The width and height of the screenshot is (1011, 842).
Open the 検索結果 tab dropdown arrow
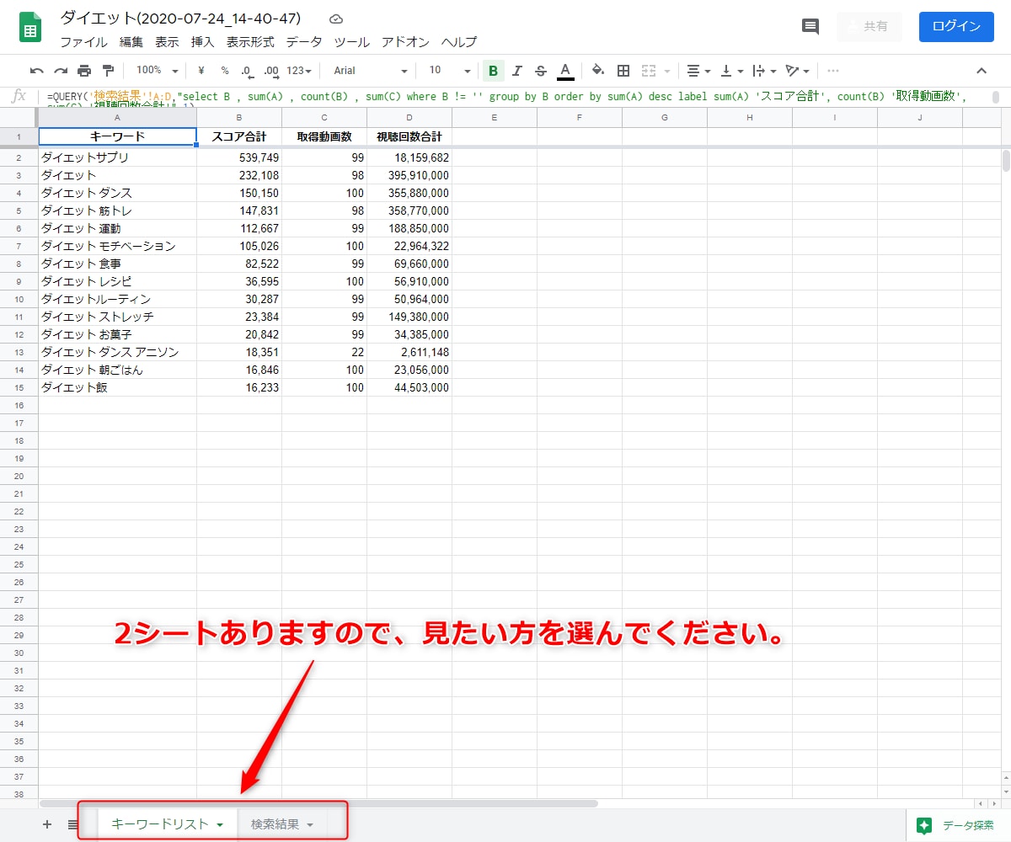click(x=310, y=825)
